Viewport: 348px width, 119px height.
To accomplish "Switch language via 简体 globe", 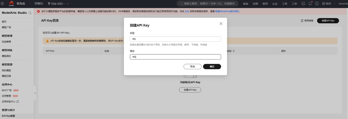I will [x=327, y=4].
